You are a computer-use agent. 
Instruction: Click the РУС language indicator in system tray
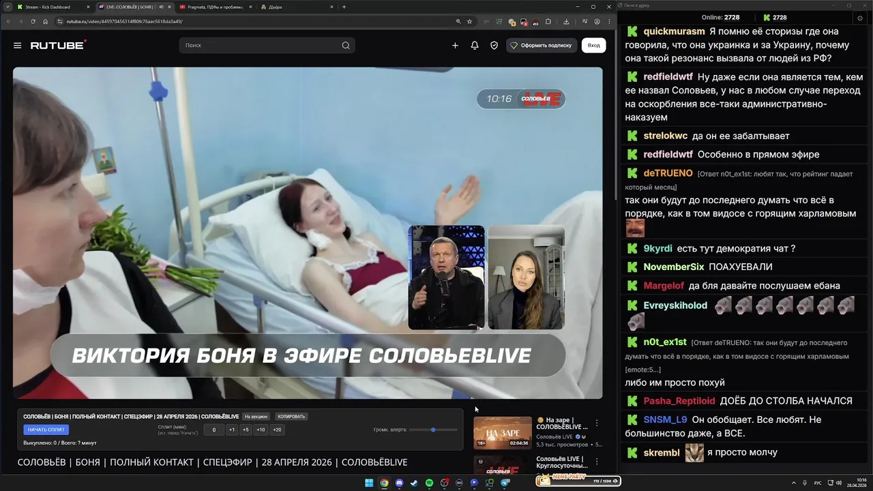tap(818, 483)
